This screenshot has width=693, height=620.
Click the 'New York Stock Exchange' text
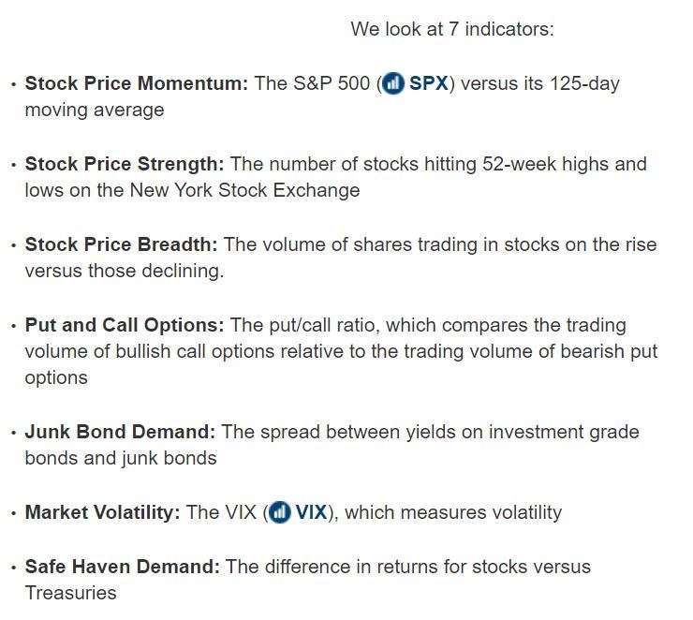(x=244, y=190)
